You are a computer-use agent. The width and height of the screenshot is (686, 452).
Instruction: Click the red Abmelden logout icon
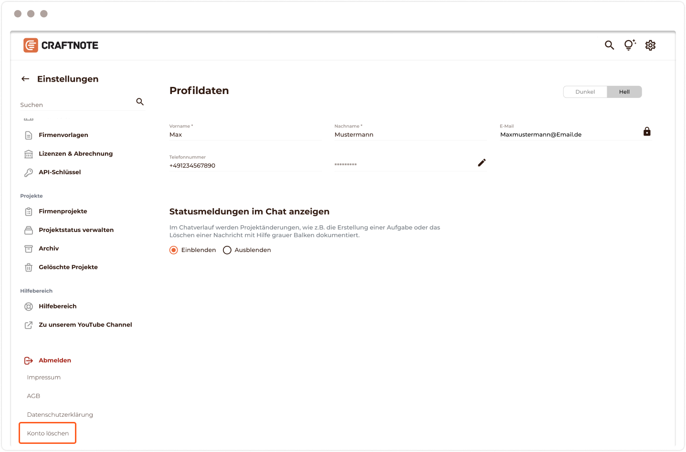[x=29, y=360]
